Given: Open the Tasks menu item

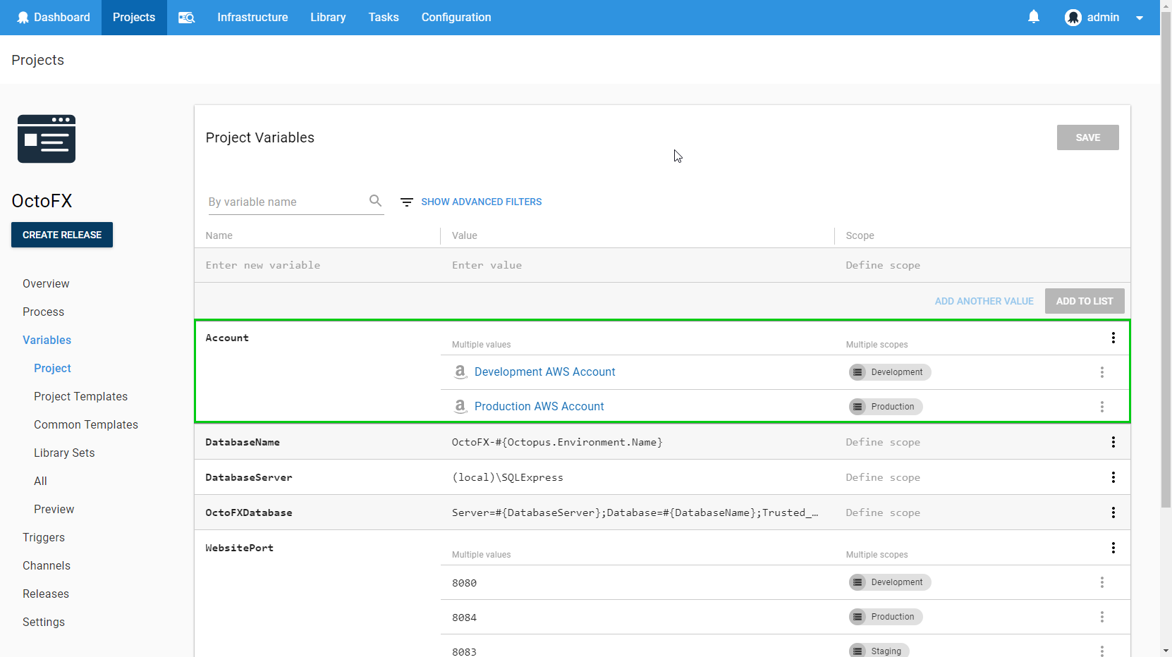Looking at the screenshot, I should 383,17.
